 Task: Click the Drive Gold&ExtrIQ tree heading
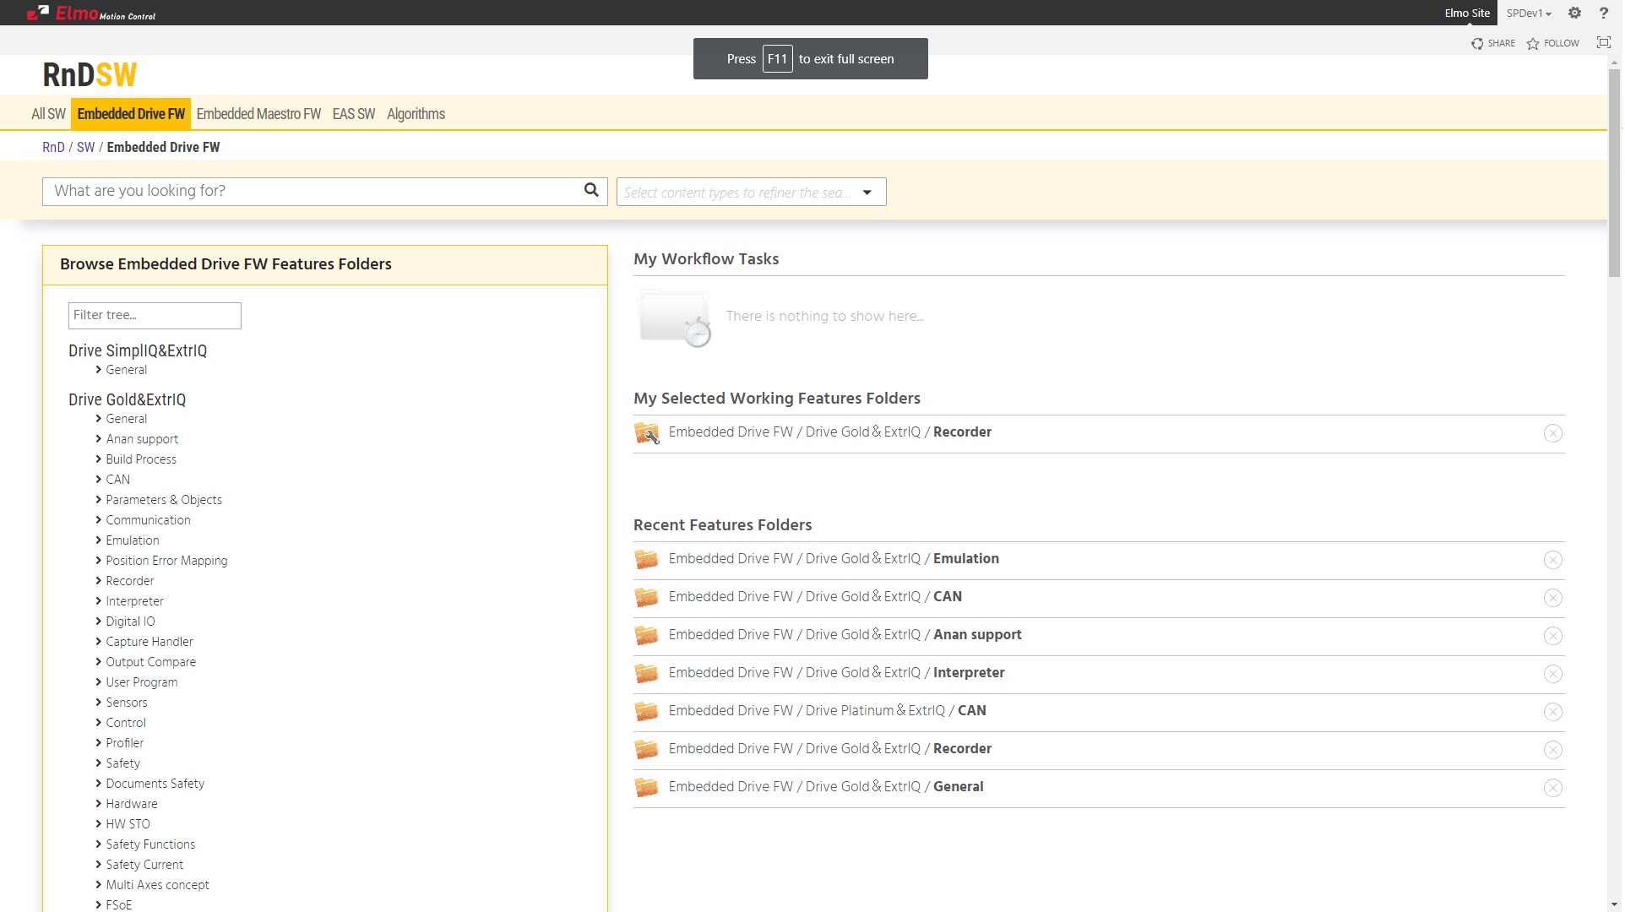pos(127,399)
